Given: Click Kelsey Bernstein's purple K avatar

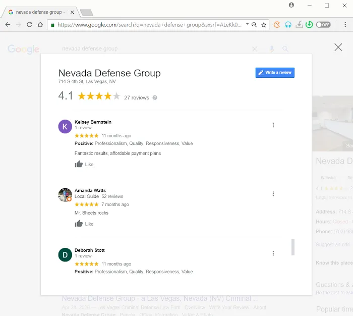Looking at the screenshot, I should 65,126.
